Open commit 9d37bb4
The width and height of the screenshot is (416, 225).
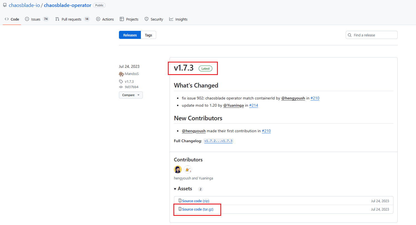point(131,87)
